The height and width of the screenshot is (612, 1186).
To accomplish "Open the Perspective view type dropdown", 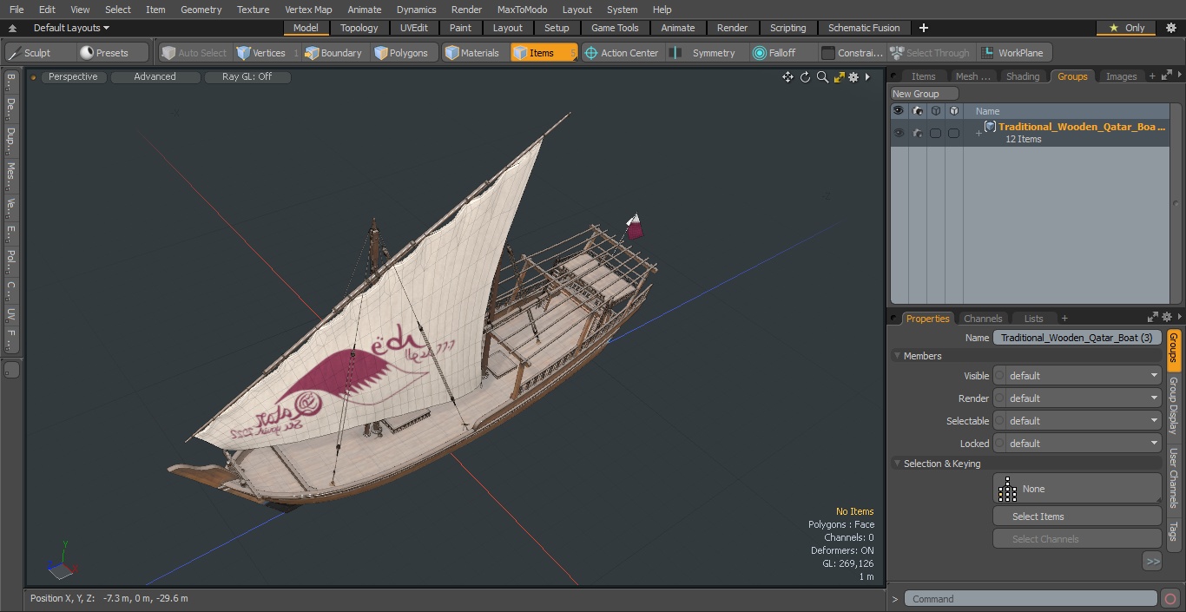I will click(73, 76).
